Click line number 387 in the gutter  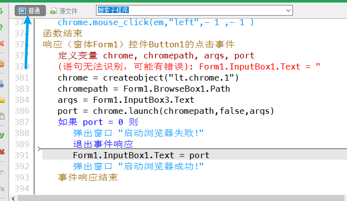(22, 122)
